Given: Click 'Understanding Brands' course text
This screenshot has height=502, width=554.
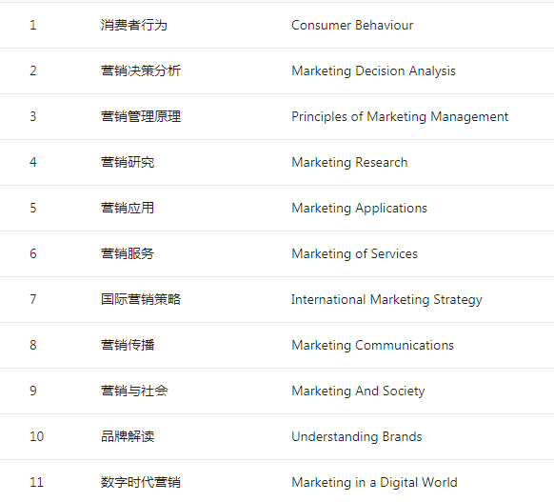Looking at the screenshot, I should pyautogui.click(x=357, y=436).
